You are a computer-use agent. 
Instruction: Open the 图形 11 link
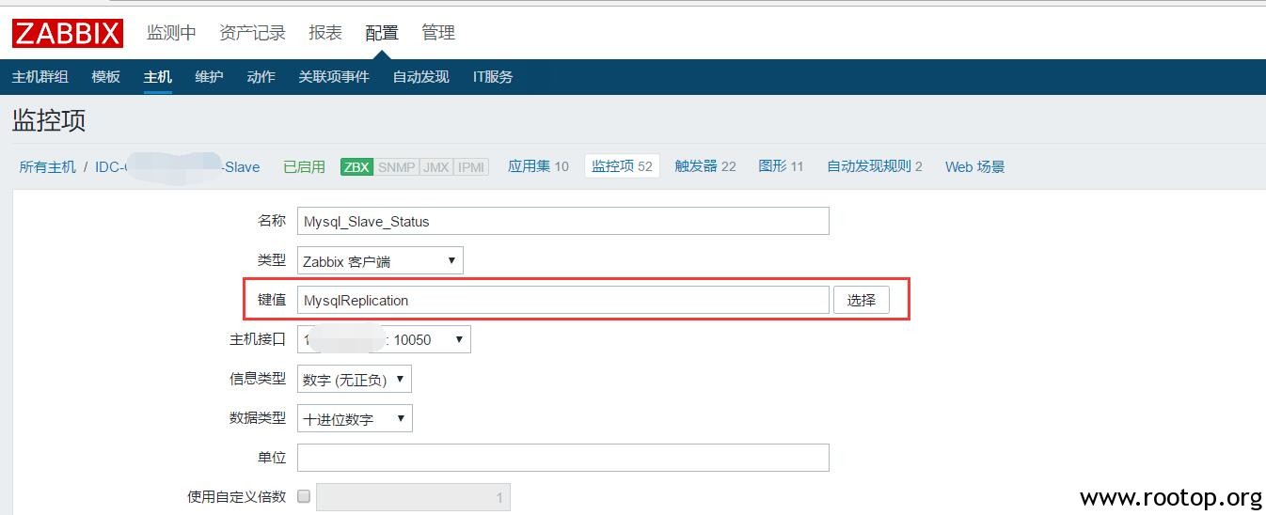[781, 166]
